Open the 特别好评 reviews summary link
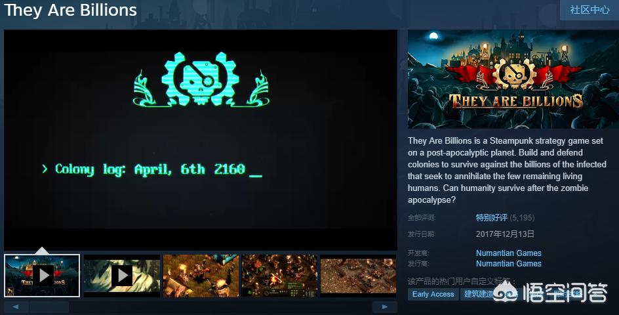Viewport: 619px width, 315px height. point(492,217)
